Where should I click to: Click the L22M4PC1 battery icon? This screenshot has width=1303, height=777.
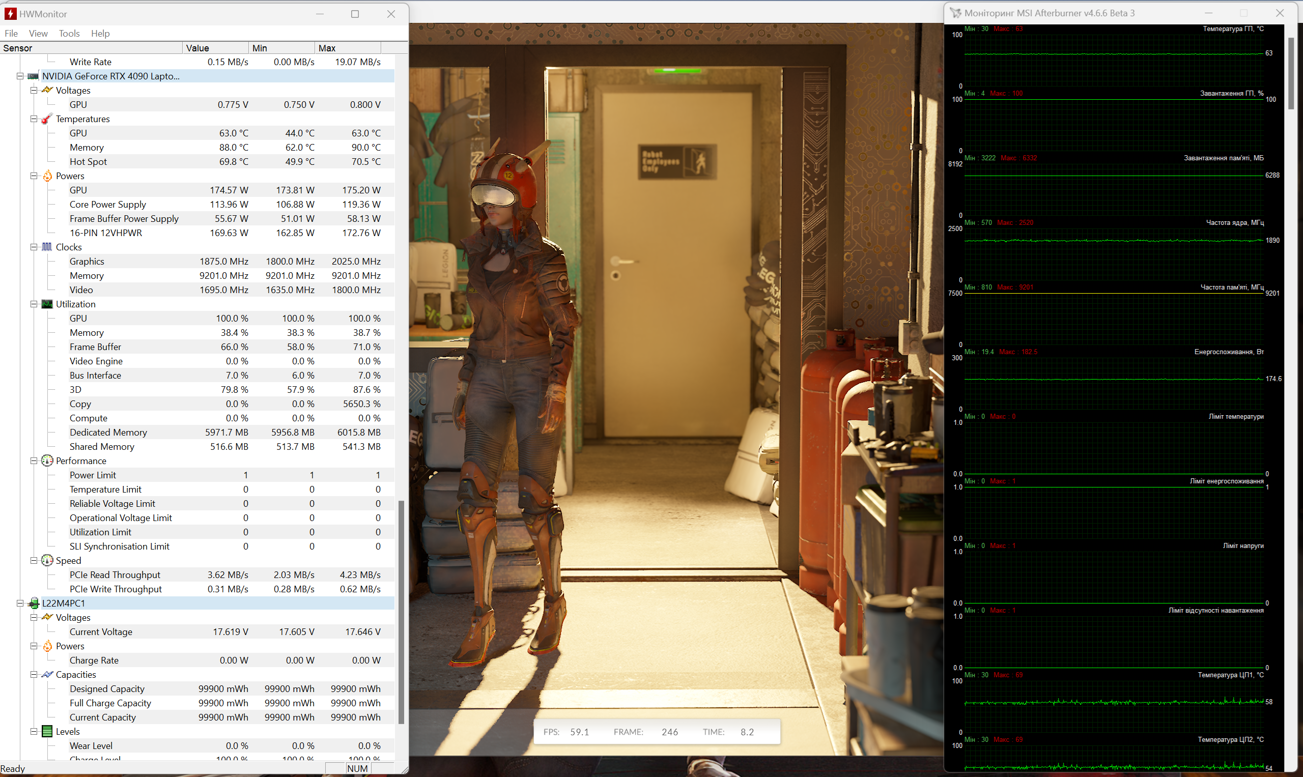(x=34, y=603)
